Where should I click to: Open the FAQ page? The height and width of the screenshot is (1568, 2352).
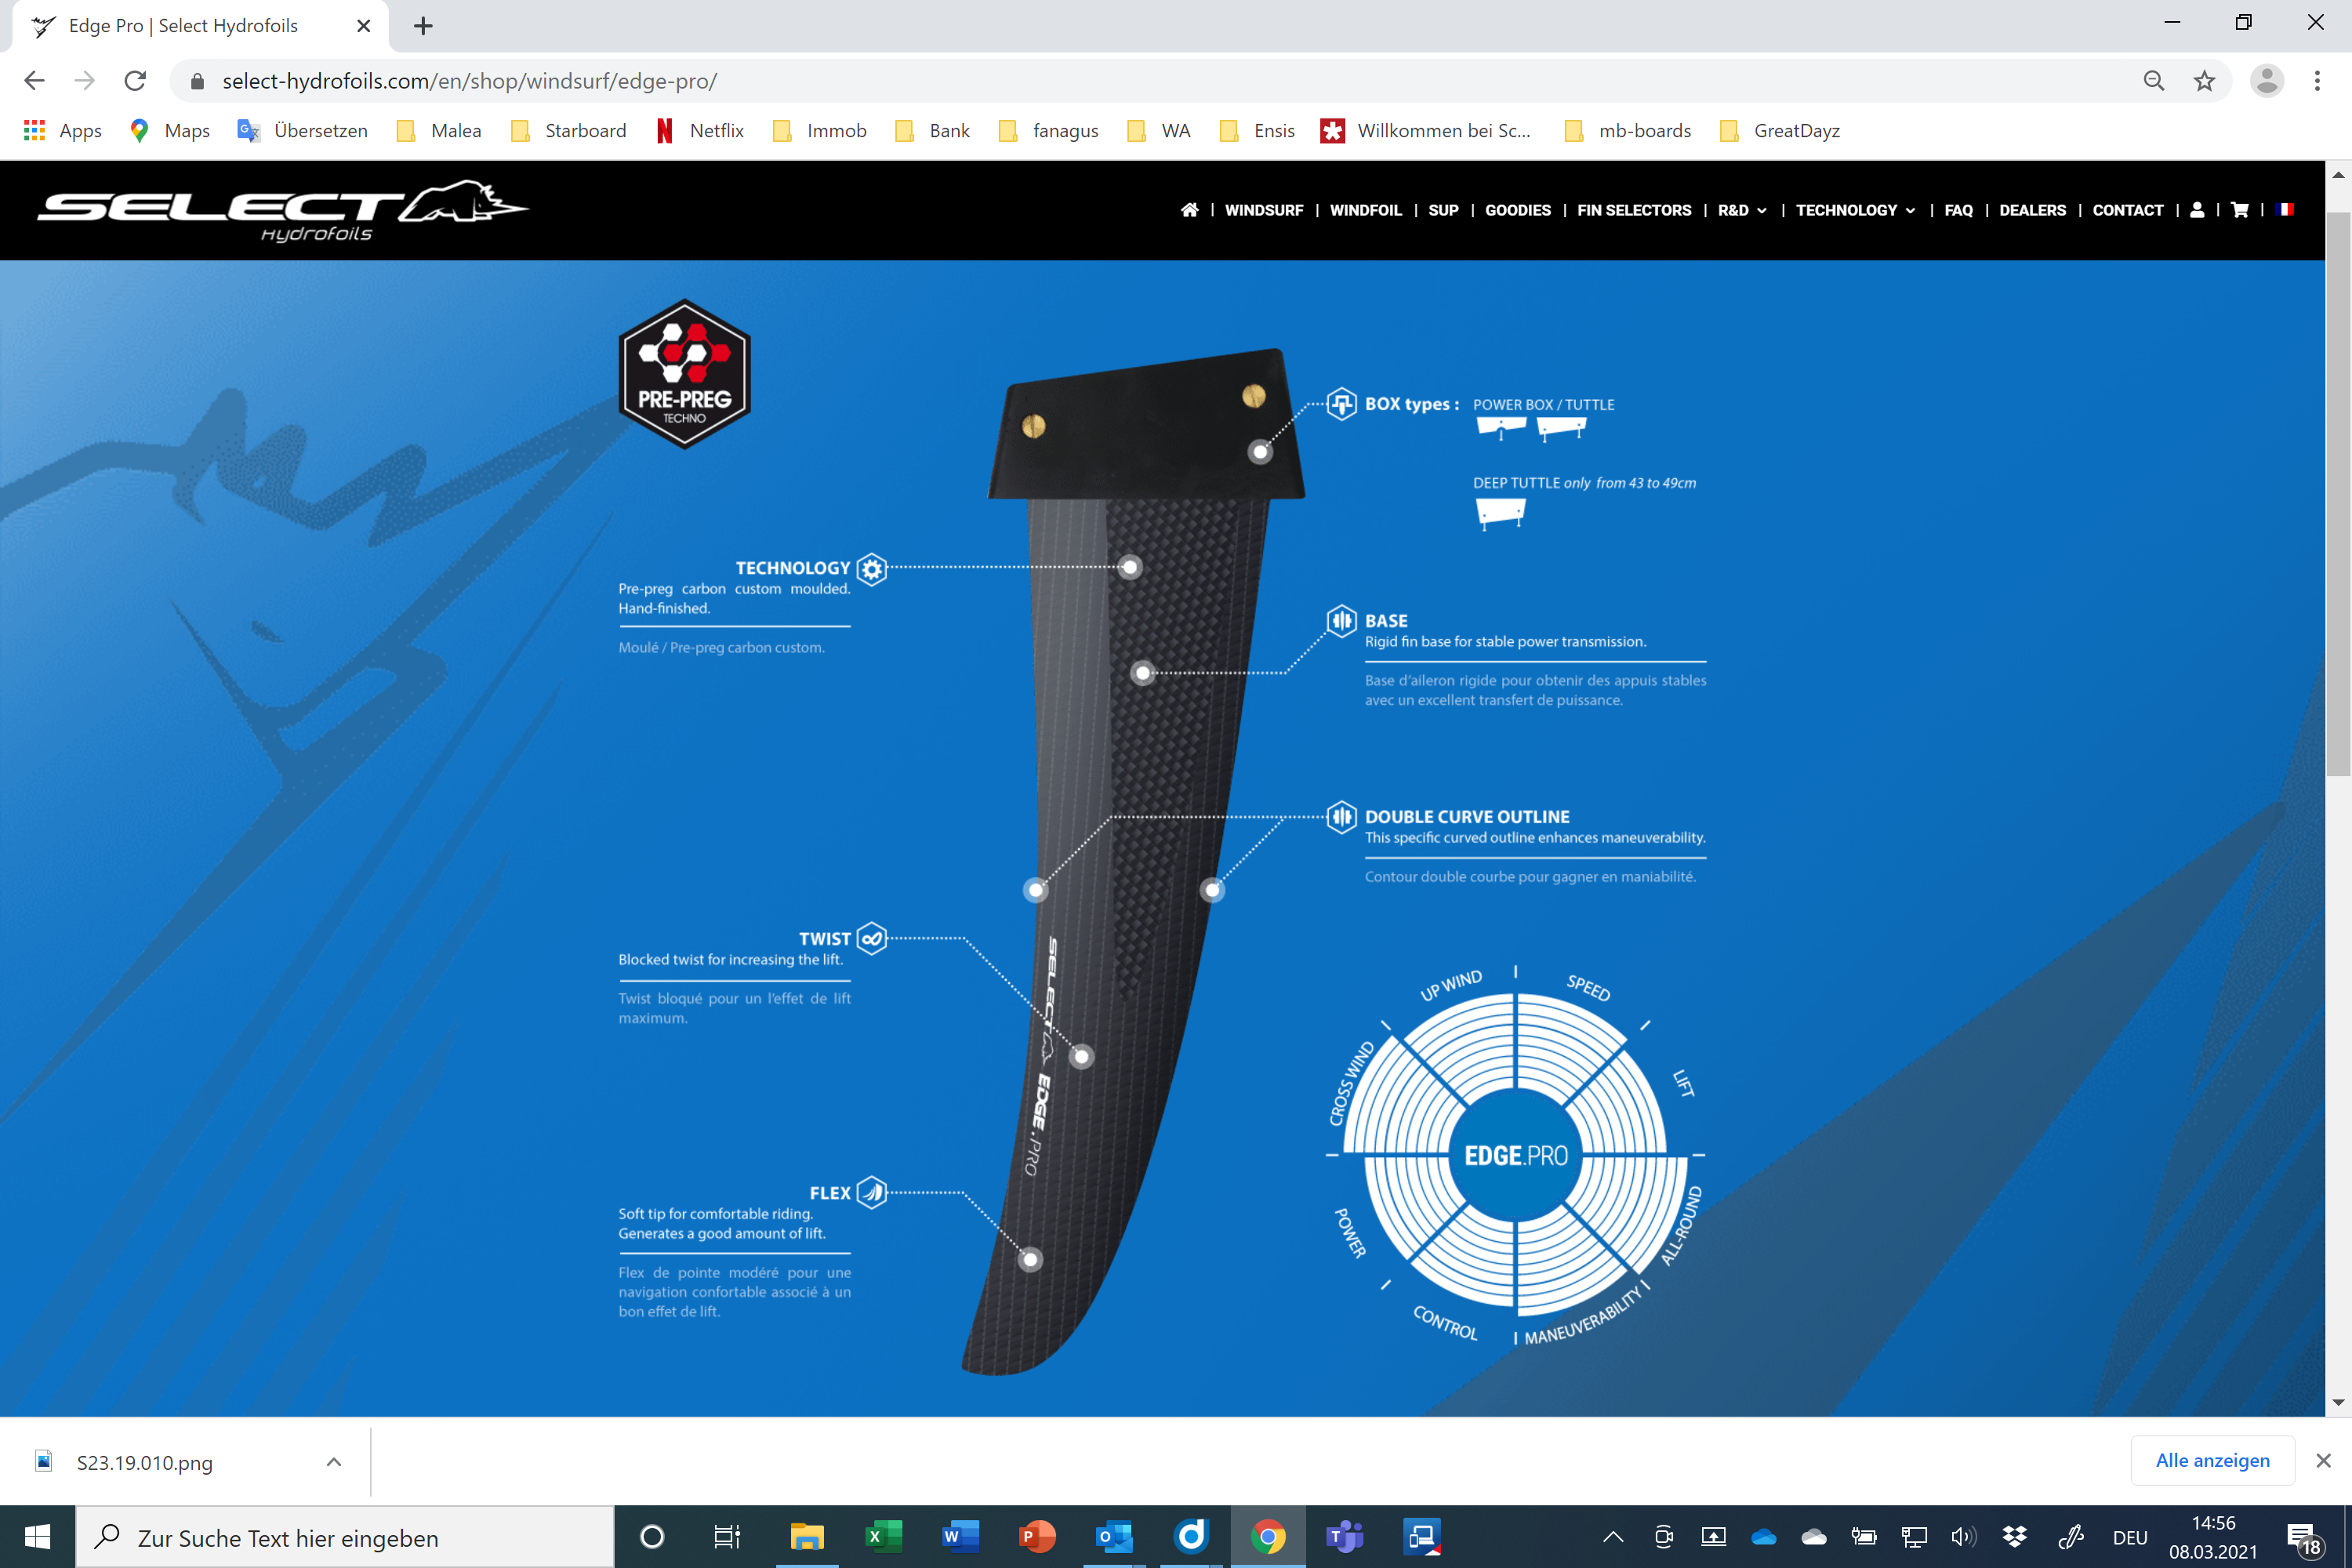tap(1958, 210)
